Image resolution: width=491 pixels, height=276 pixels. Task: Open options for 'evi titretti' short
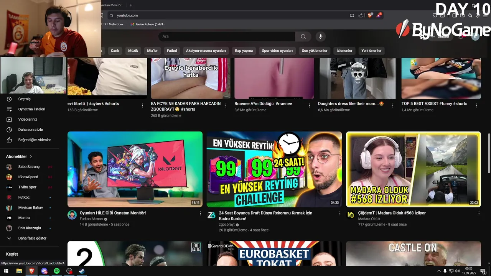coord(142,105)
